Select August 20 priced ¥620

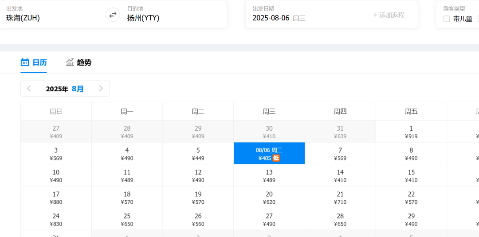(x=269, y=197)
